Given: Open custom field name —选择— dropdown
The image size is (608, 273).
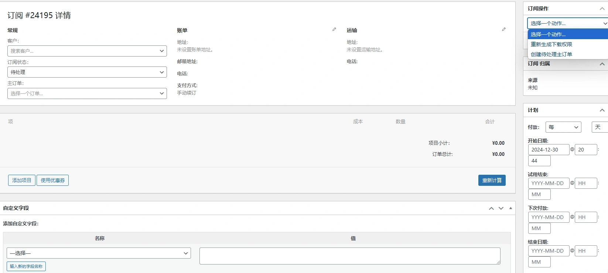Looking at the screenshot, I should coord(99,253).
